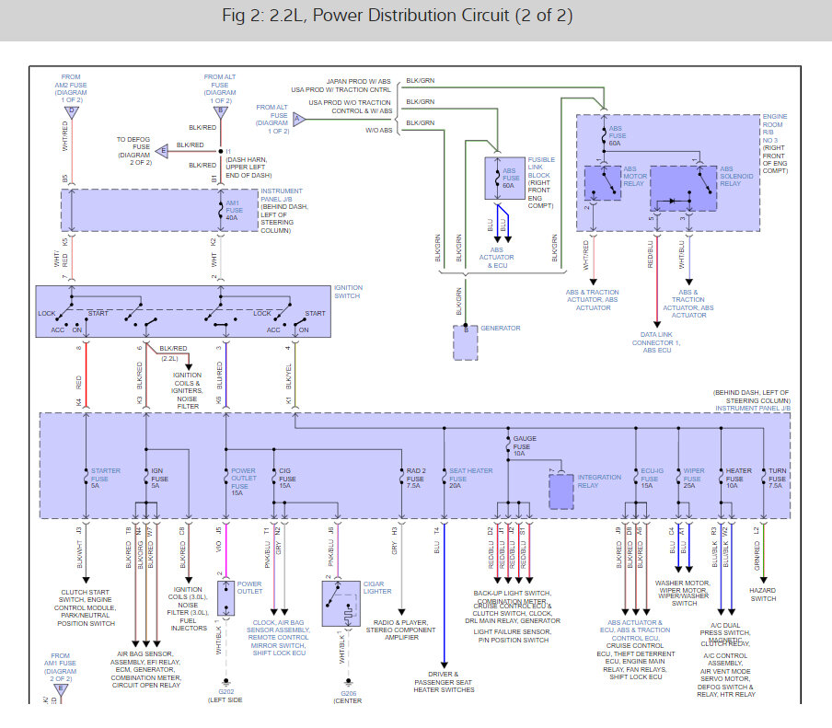Screen dimensions: 832x728
Task: Click the TURN FUSE 7.5A label
Action: [778, 478]
